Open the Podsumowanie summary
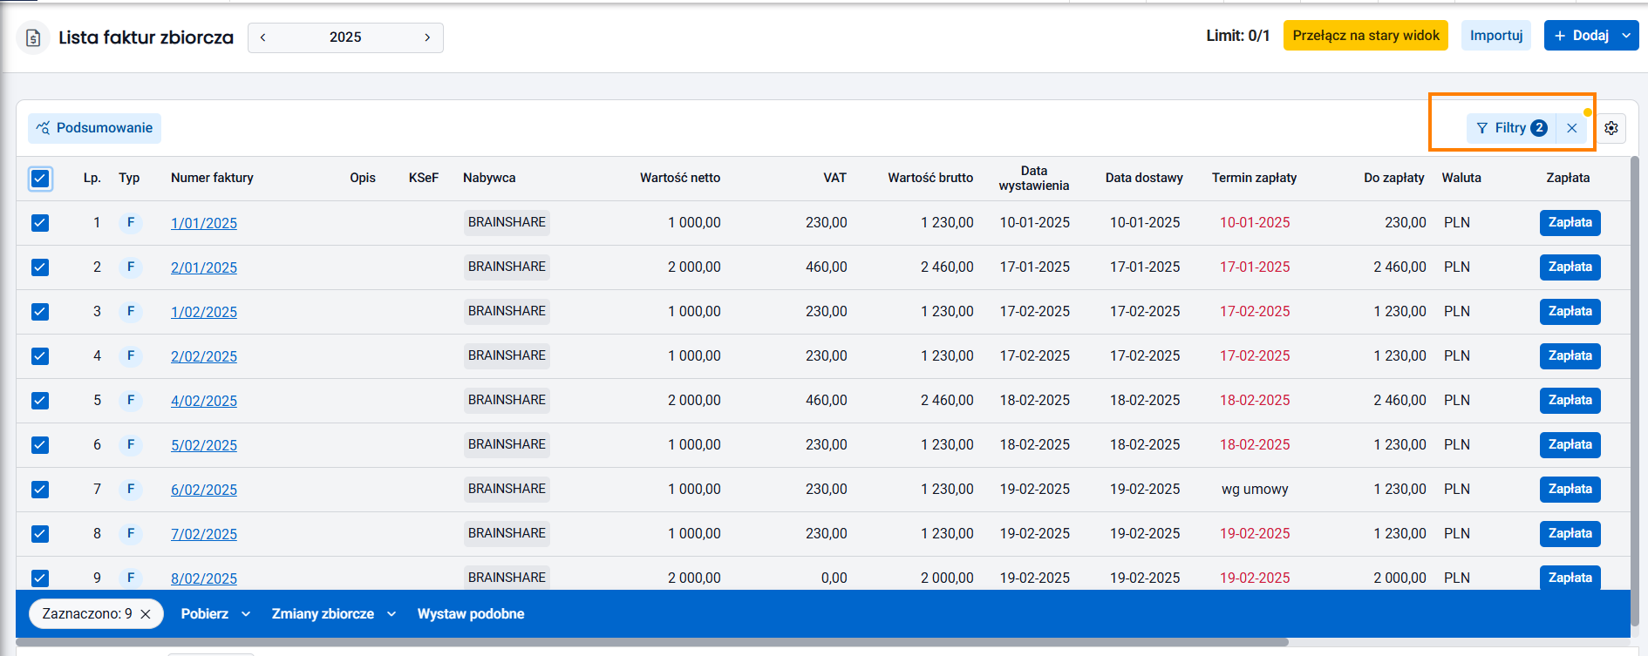1648x656 pixels. 94,128
